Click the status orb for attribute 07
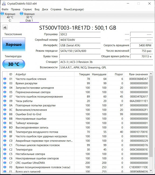The height and width of the screenshot is (175, 155). coord(5,96)
